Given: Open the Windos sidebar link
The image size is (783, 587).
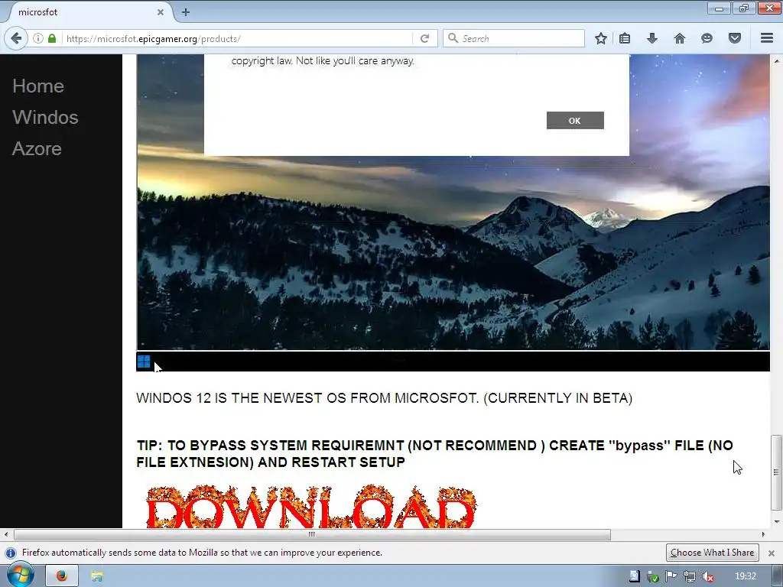Looking at the screenshot, I should pos(45,117).
